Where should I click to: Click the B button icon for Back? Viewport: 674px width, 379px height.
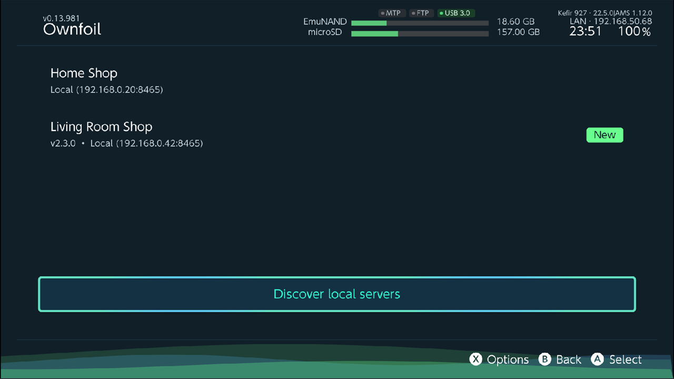[x=545, y=360]
